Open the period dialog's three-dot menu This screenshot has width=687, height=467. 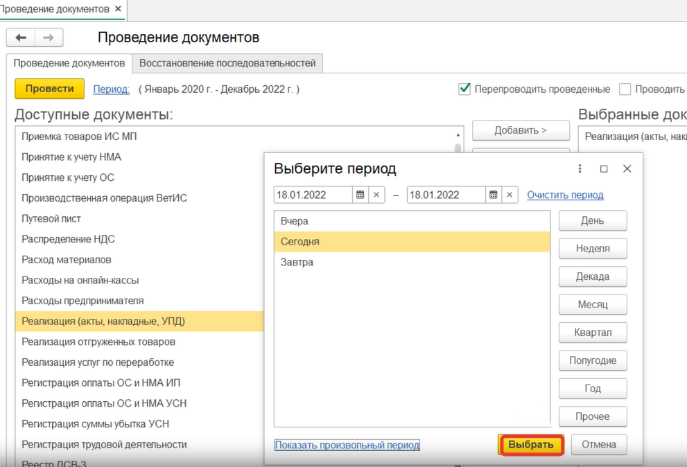tap(580, 169)
